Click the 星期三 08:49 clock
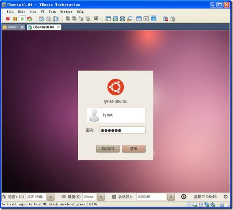Image resolution: width=233 pixels, height=210 pixels. 205,197
